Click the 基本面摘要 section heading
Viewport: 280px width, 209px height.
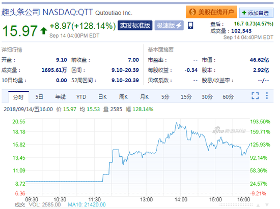click(x=161, y=50)
